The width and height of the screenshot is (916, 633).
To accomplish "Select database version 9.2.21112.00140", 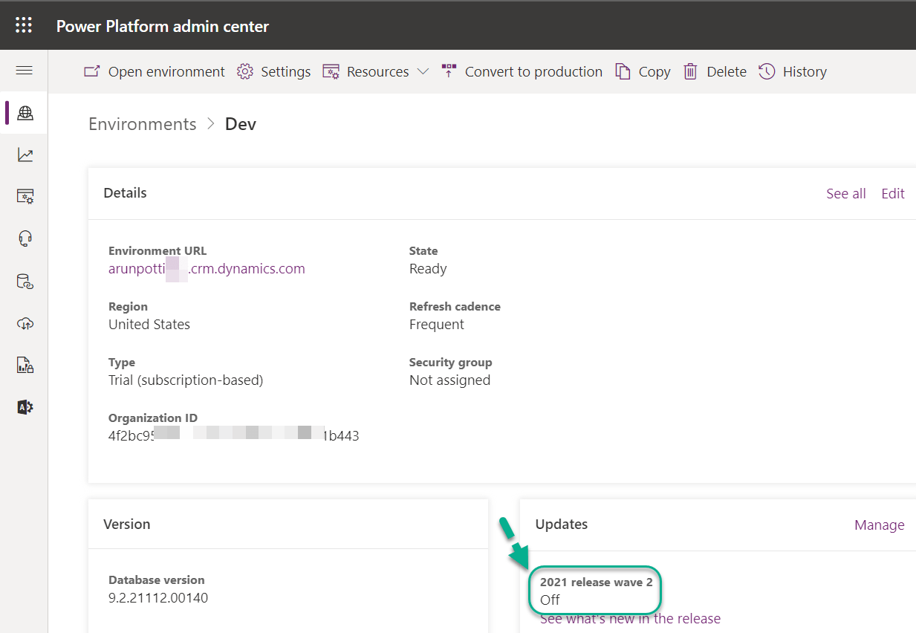I will pos(158,597).
